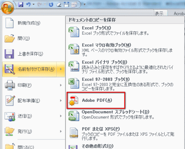Open the Customize Quick Access Toolbar dropdown
Image resolution: width=185 pixels, height=149 pixels.
click(85, 4)
